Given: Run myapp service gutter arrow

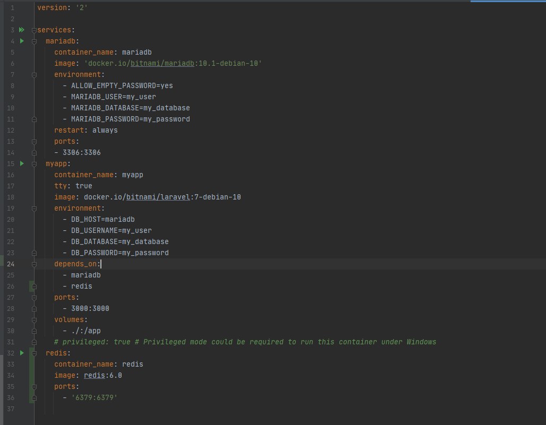Looking at the screenshot, I should tap(22, 163).
